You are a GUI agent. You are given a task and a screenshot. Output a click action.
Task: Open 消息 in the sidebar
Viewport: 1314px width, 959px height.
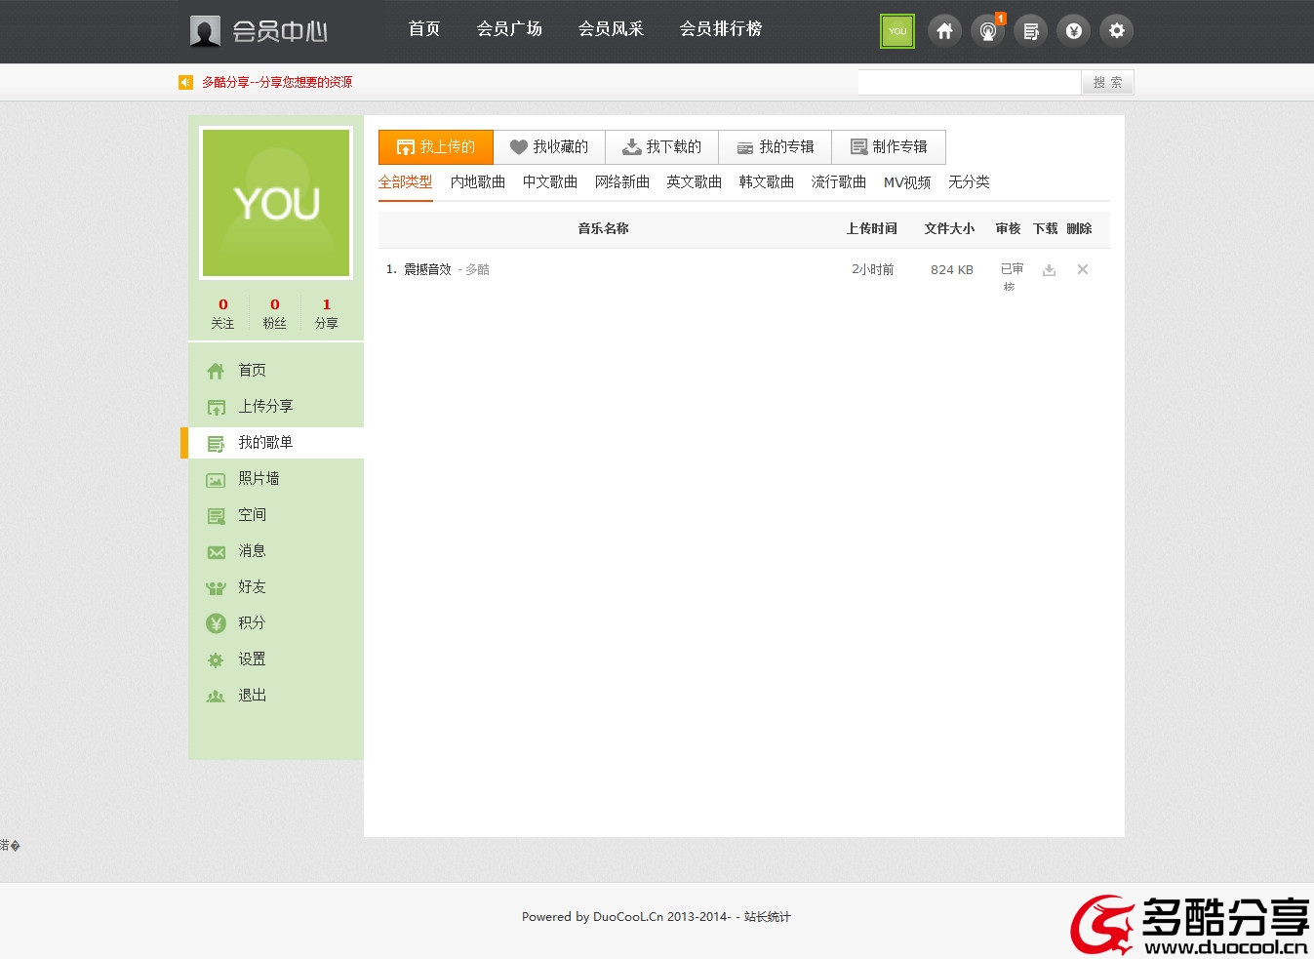[x=252, y=550]
